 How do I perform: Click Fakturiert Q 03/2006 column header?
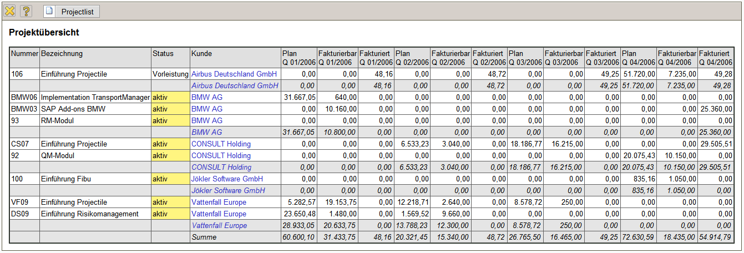click(x=603, y=58)
